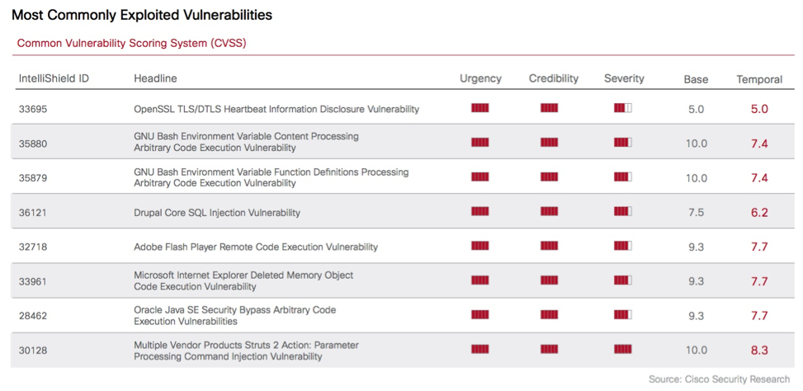Viewport: 803px width, 391px height.
Task: Click the urgency bar for Adobe Flash row
Action: (479, 246)
